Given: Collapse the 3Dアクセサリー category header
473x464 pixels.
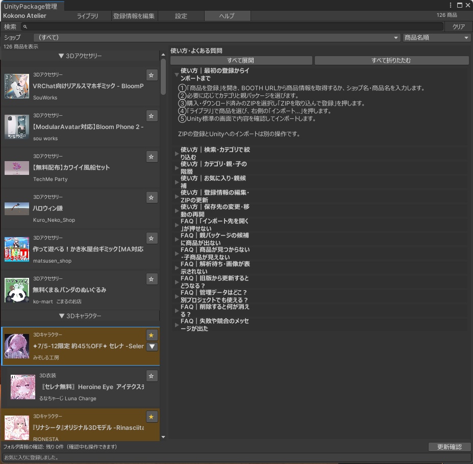Looking at the screenshot, I should click(80, 56).
